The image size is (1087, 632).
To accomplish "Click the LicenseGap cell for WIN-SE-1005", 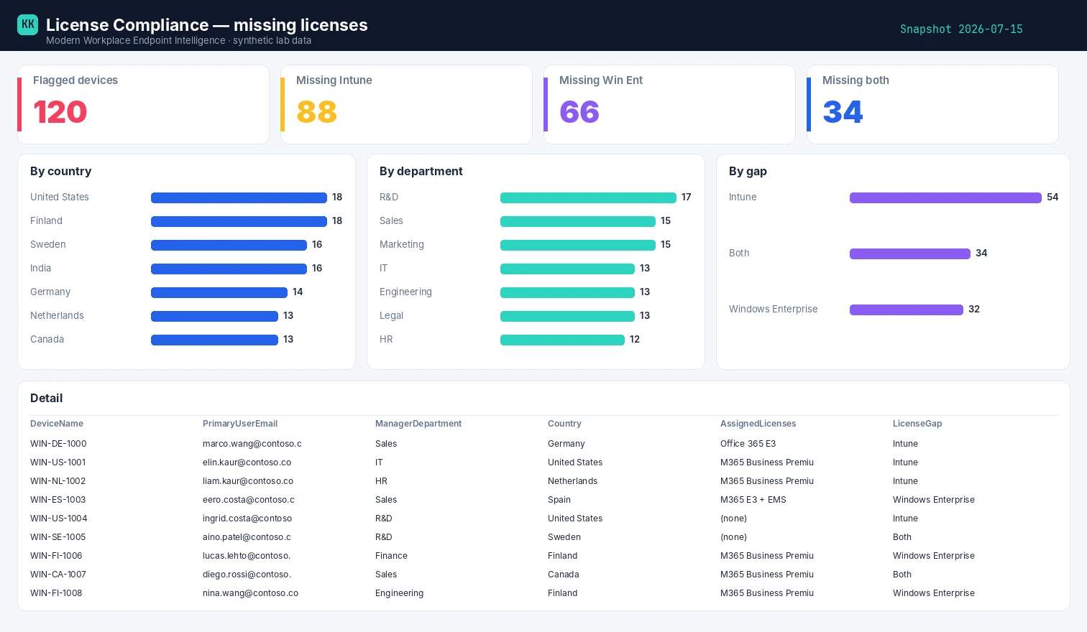I will pyautogui.click(x=902, y=537).
